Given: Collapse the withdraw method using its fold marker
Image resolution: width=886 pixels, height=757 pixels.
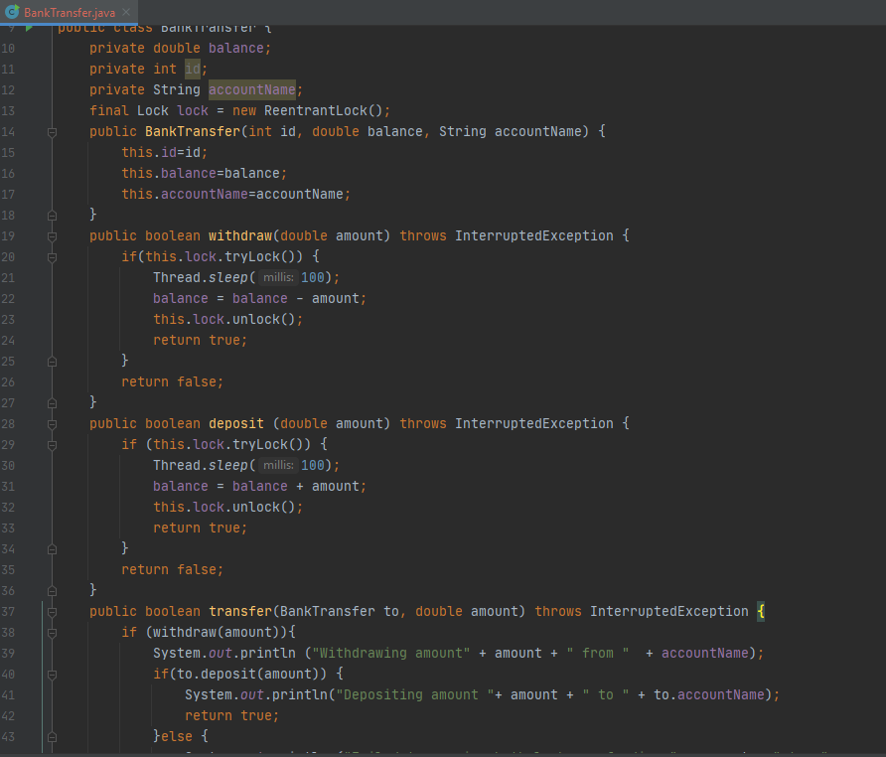Looking at the screenshot, I should (53, 235).
